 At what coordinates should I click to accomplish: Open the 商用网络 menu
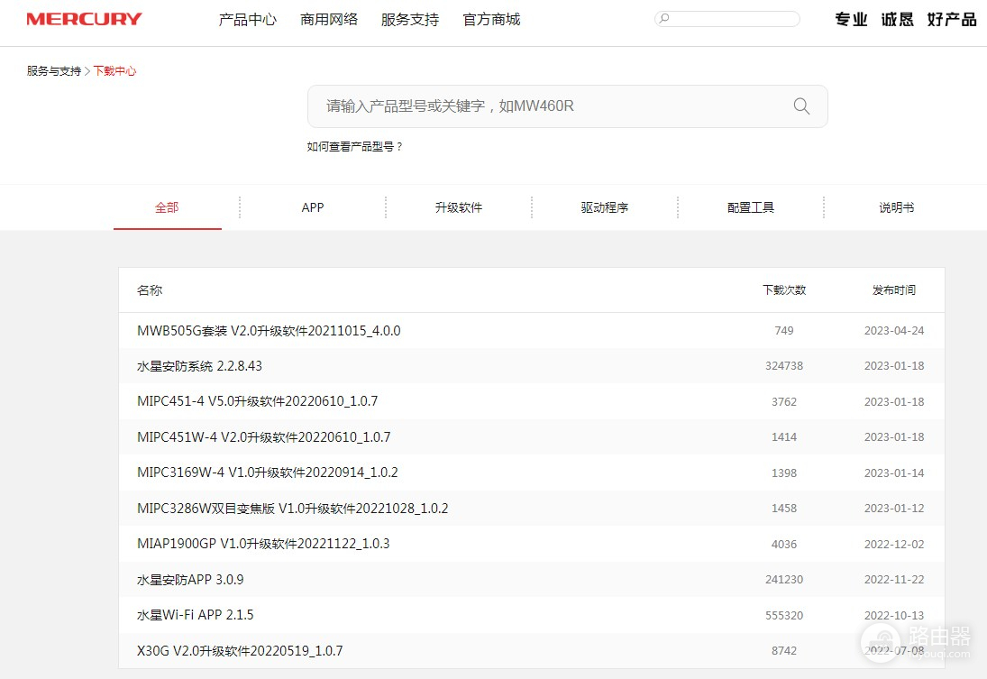[328, 19]
